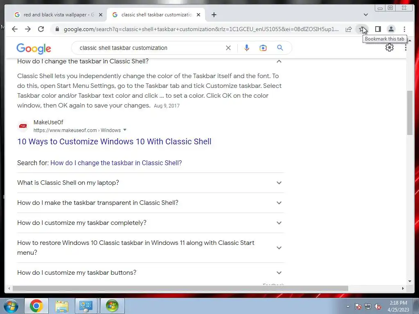
Task: Share this page icon in address bar
Action: (349, 29)
